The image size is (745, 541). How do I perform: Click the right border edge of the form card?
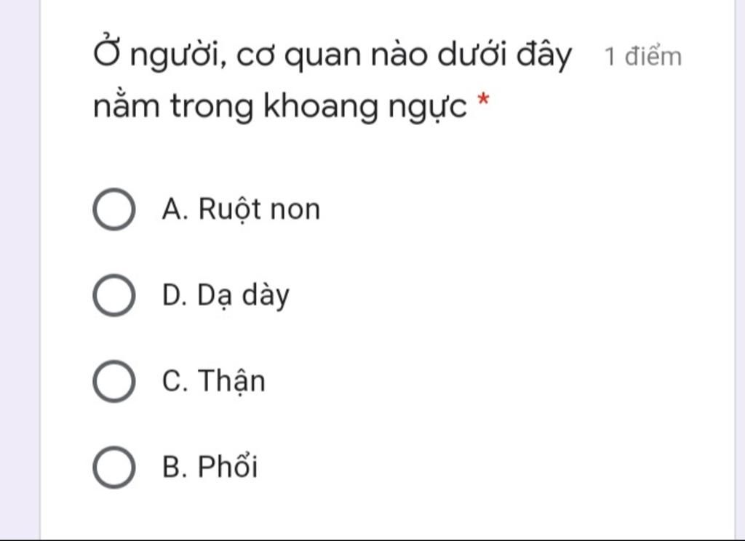pyautogui.click(x=735, y=270)
